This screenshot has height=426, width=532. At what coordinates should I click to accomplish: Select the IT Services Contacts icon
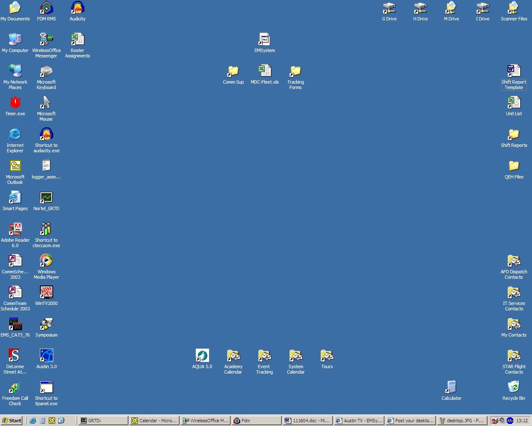pyautogui.click(x=514, y=298)
